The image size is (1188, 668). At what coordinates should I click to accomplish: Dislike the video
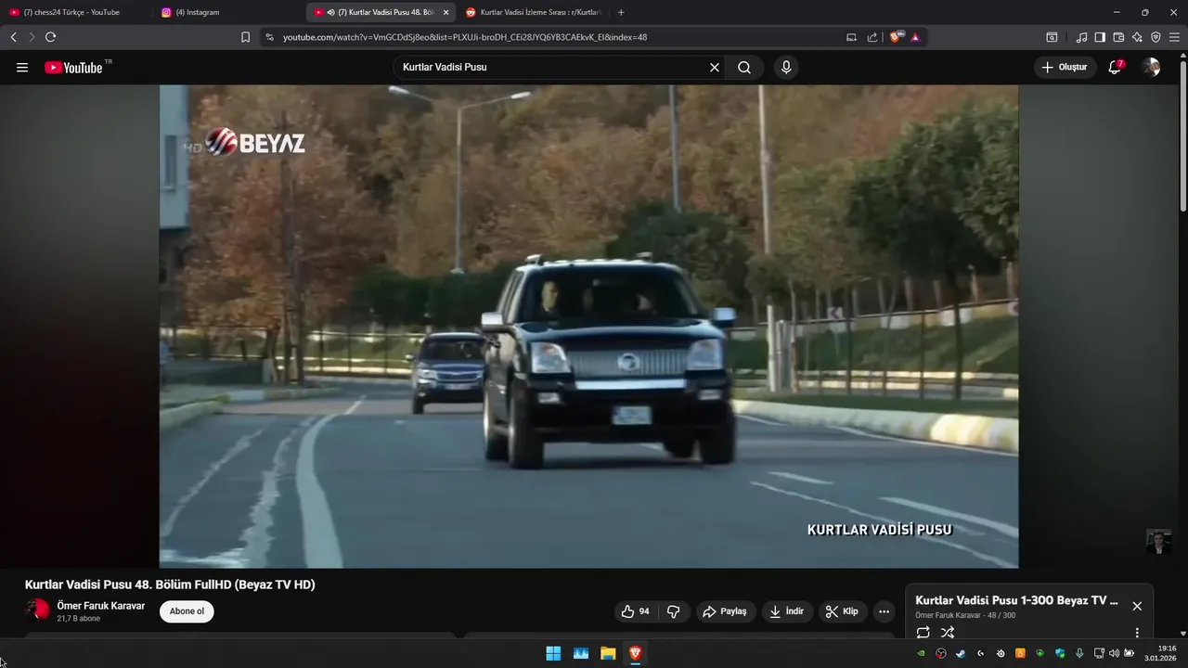(x=674, y=611)
